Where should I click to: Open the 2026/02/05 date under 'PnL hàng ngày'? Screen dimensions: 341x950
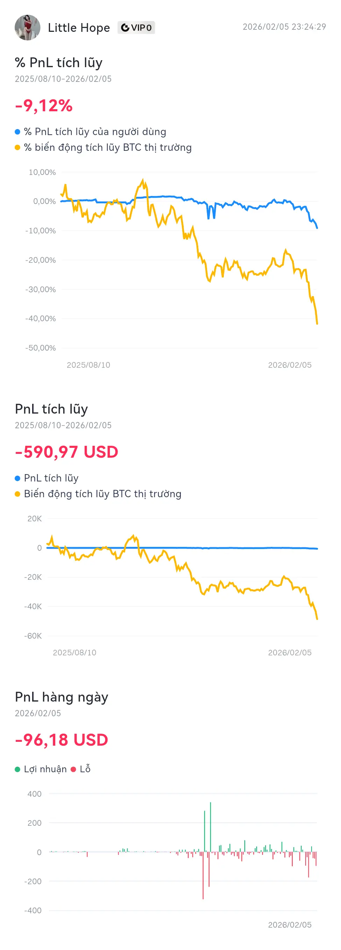[38, 713]
